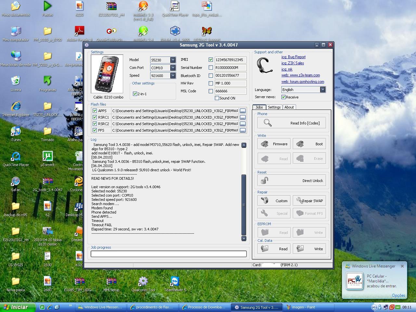416x312 pixels.
Task: Open the icq: Bug Report link
Action: [293, 57]
